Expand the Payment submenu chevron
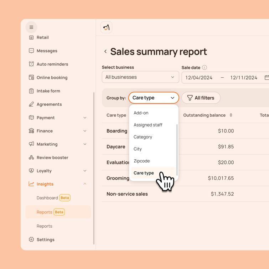The height and width of the screenshot is (269, 269). point(85,118)
